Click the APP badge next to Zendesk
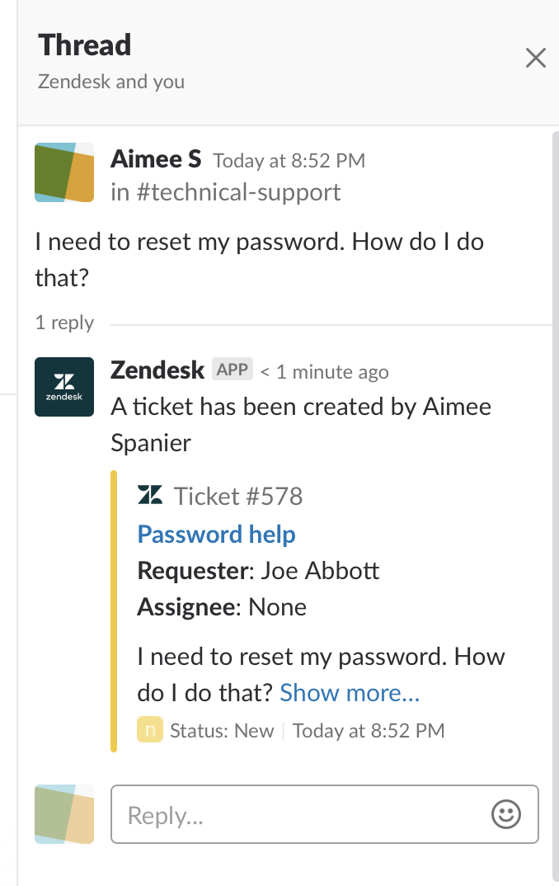Screen dimensions: 559x886 [x=233, y=370]
